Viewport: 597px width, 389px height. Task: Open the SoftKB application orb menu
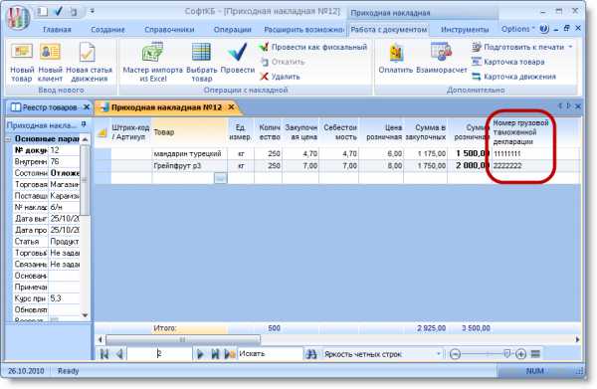click(x=17, y=19)
